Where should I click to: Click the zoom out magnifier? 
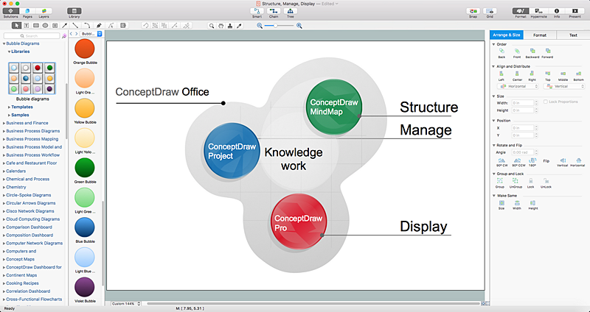[x=260, y=26]
